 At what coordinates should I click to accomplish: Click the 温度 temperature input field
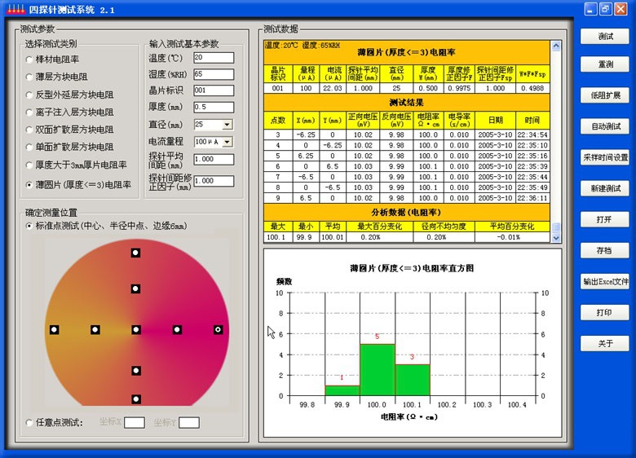click(x=213, y=58)
